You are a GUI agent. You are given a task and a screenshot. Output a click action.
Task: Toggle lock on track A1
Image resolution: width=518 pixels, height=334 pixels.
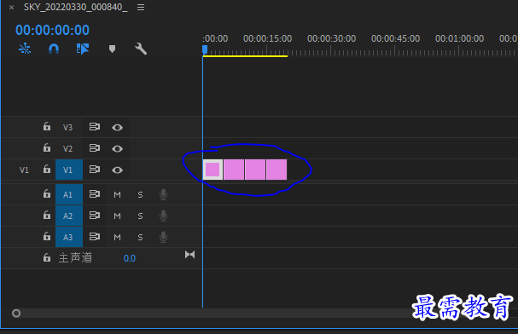(x=47, y=194)
